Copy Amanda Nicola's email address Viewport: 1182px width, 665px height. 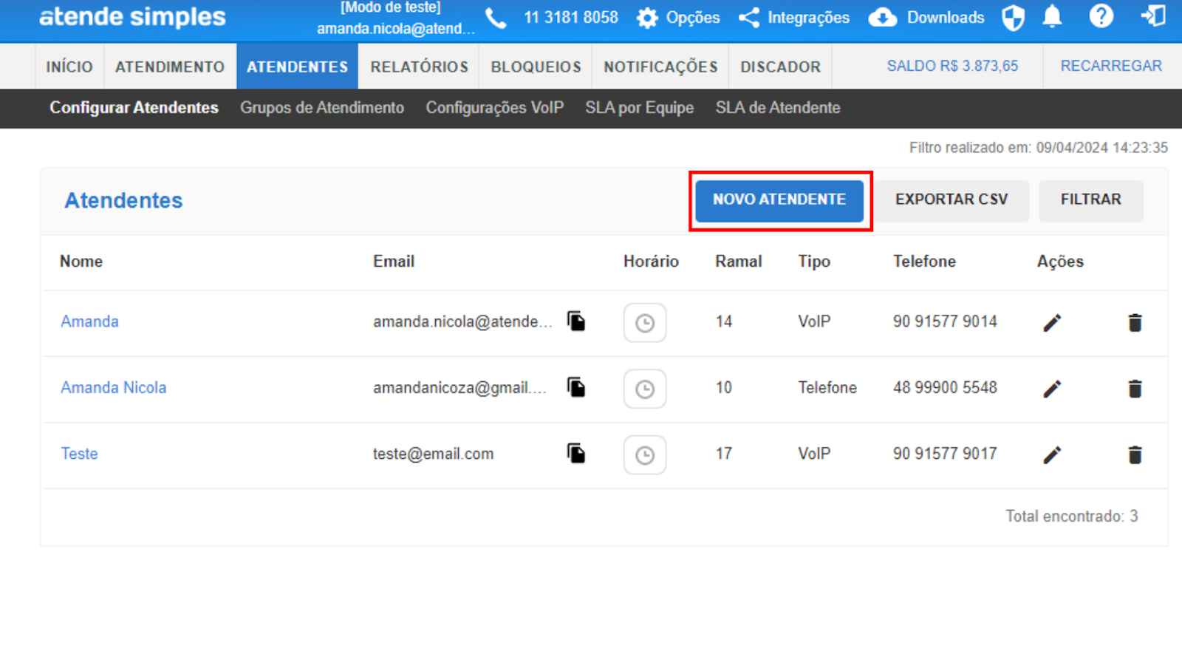click(576, 387)
